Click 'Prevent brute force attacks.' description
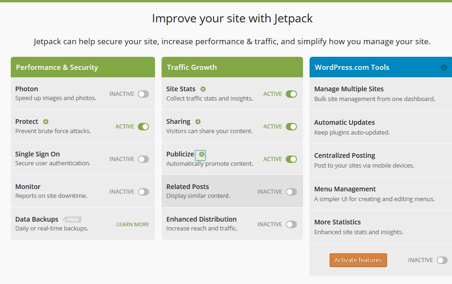452x284 pixels. click(53, 131)
